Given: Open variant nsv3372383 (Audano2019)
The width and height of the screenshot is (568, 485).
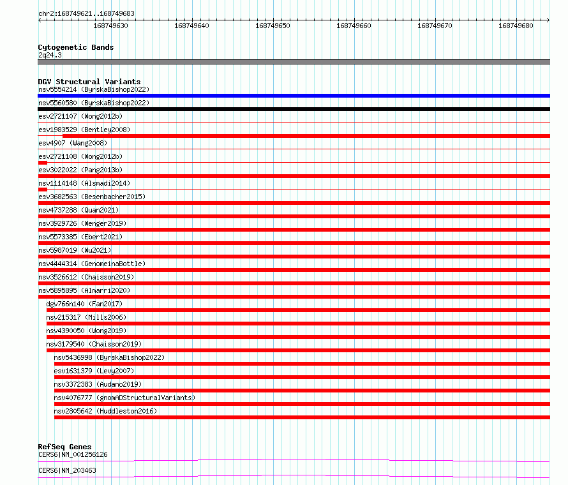Looking at the screenshot, I should coord(98,384).
